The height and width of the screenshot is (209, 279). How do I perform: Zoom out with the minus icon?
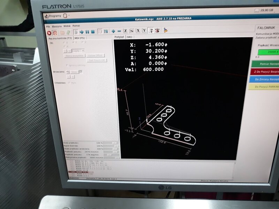(119, 31)
